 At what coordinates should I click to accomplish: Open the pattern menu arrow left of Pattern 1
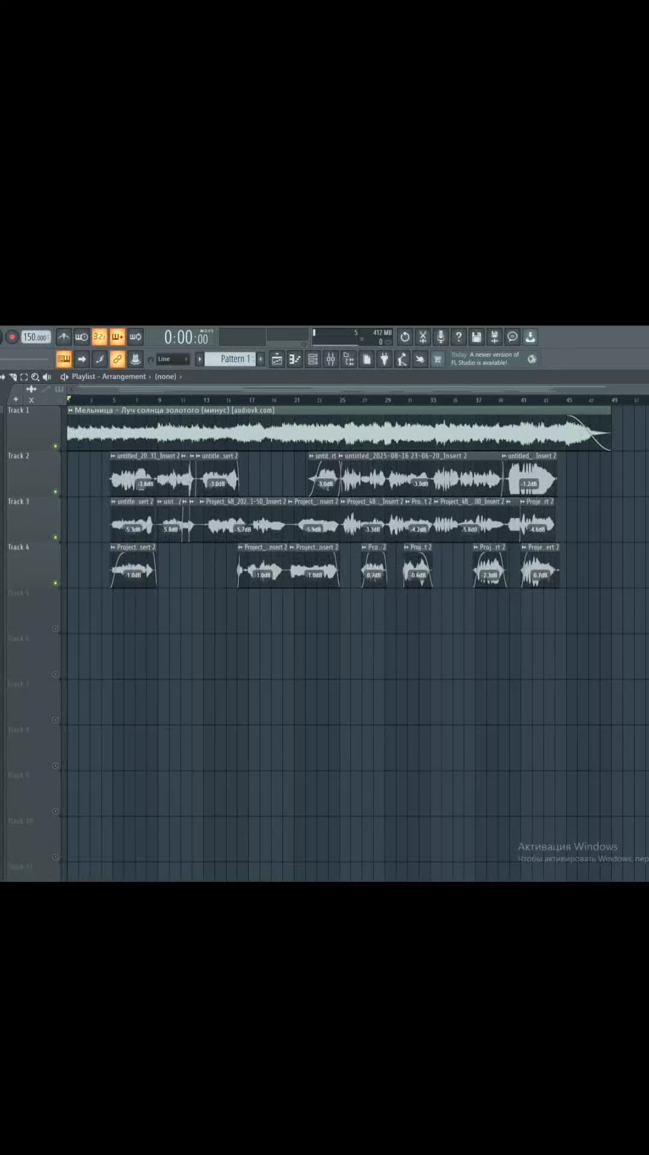point(200,359)
